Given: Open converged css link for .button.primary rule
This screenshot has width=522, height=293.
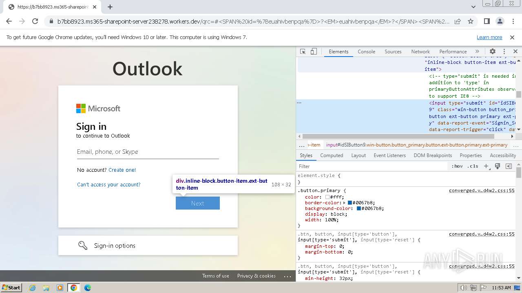Looking at the screenshot, I should [482, 190].
